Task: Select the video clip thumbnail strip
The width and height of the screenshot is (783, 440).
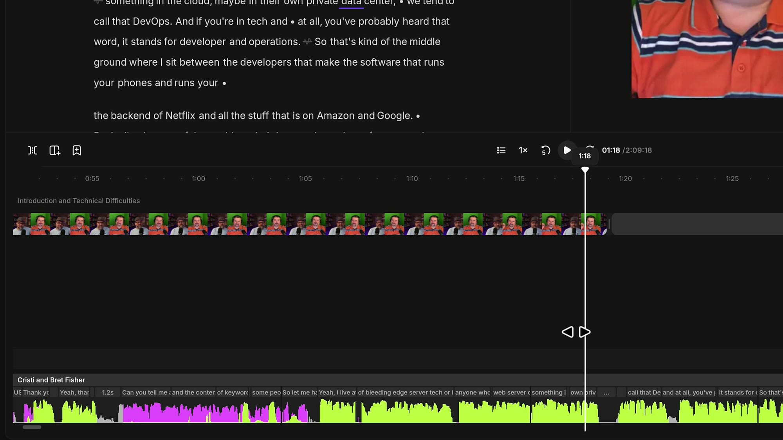Action: point(310,224)
